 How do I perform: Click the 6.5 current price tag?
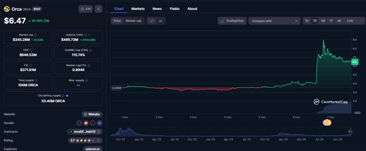coord(355,62)
